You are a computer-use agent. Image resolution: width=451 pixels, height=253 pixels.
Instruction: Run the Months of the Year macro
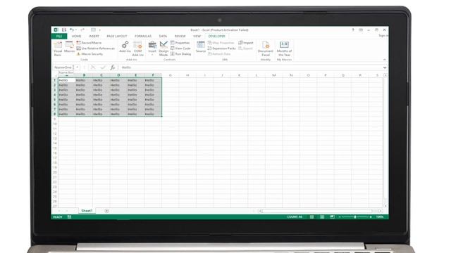point(284,48)
